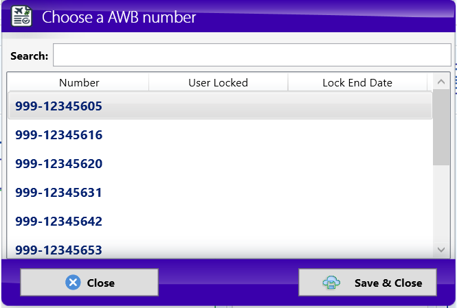
Task: Sort by the User Locked column header
Action: tap(219, 82)
